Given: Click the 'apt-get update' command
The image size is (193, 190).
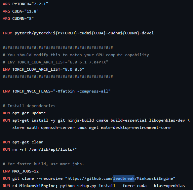Looking at the screenshot, I should click(x=29, y=113).
